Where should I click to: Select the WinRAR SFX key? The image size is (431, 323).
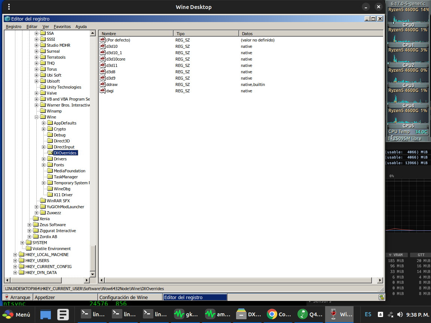(58, 201)
